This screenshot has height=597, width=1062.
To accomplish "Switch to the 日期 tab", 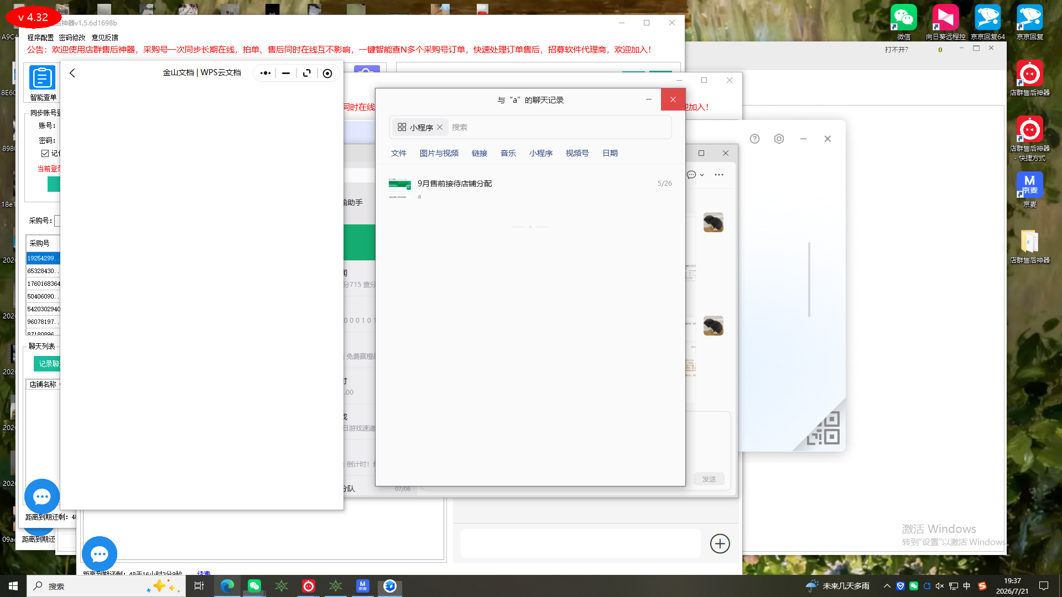I will pyautogui.click(x=610, y=153).
